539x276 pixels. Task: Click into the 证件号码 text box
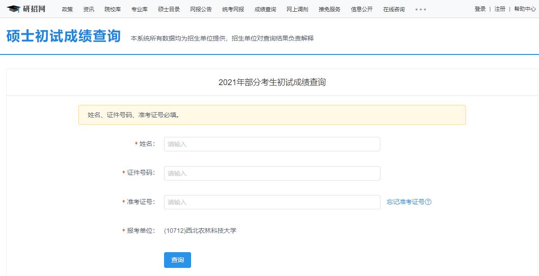pyautogui.click(x=272, y=173)
